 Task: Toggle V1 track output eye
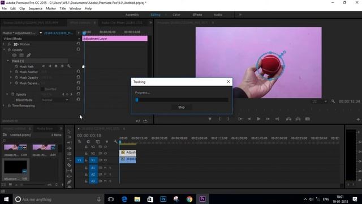click(x=106, y=160)
